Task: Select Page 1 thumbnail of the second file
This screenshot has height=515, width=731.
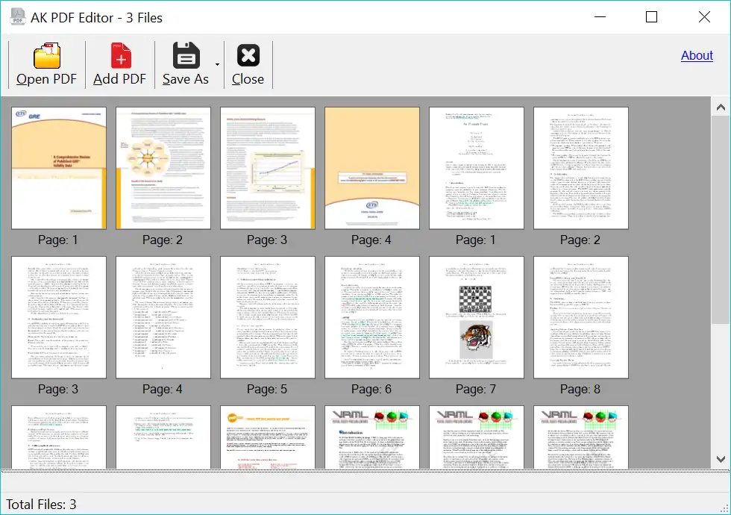Action: pyautogui.click(x=477, y=168)
